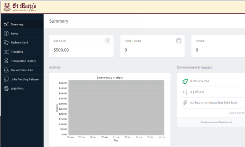Click the Transfers shuffle icon
The image size is (245, 147).
click(6, 52)
